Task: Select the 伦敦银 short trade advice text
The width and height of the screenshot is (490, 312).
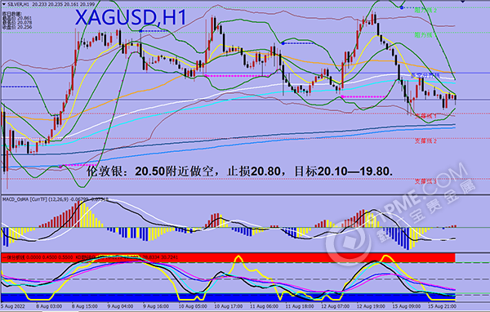Action: (239, 172)
